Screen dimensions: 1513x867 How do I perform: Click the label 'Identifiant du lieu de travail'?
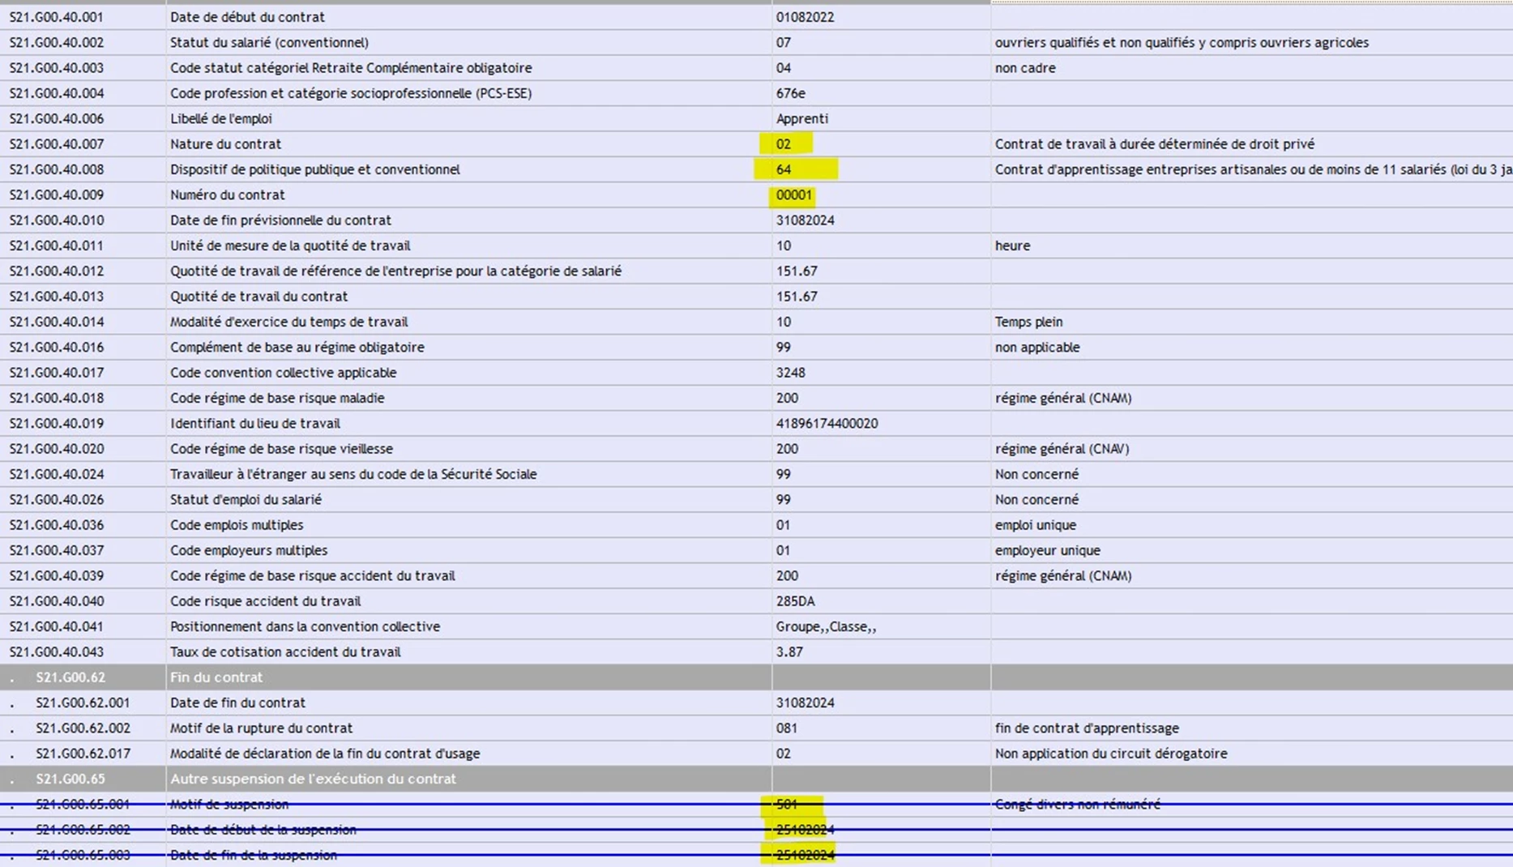254,423
